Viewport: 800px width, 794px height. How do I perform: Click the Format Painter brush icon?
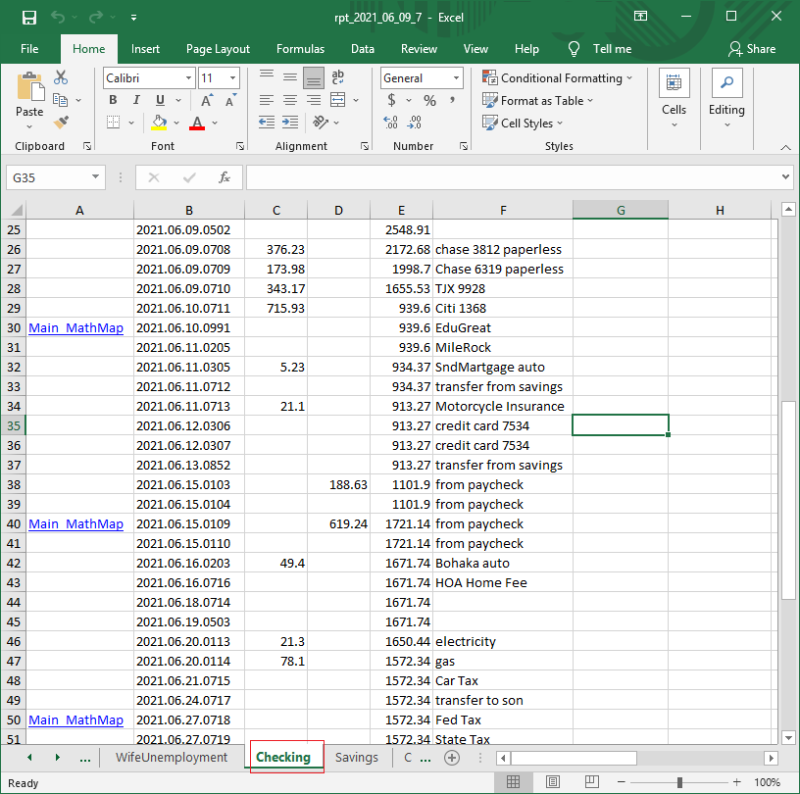click(x=61, y=123)
